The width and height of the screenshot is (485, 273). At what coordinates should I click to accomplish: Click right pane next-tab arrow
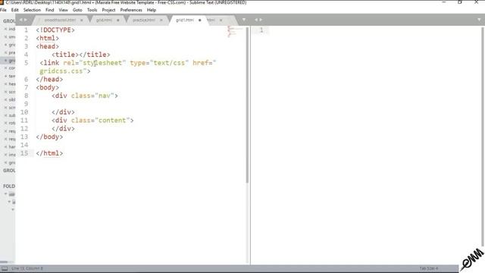point(261,20)
